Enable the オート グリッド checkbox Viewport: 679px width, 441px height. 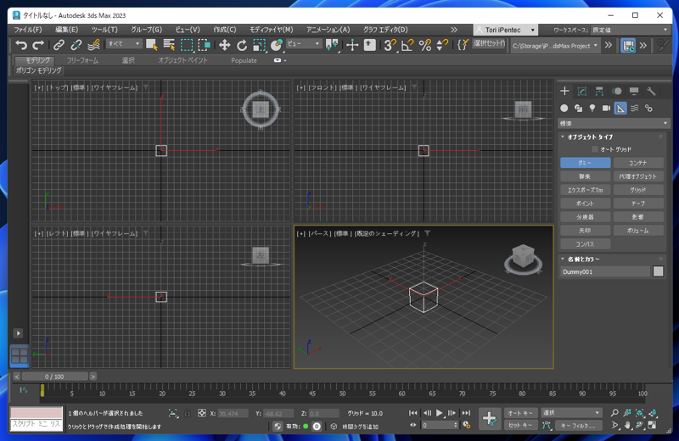[x=595, y=149]
